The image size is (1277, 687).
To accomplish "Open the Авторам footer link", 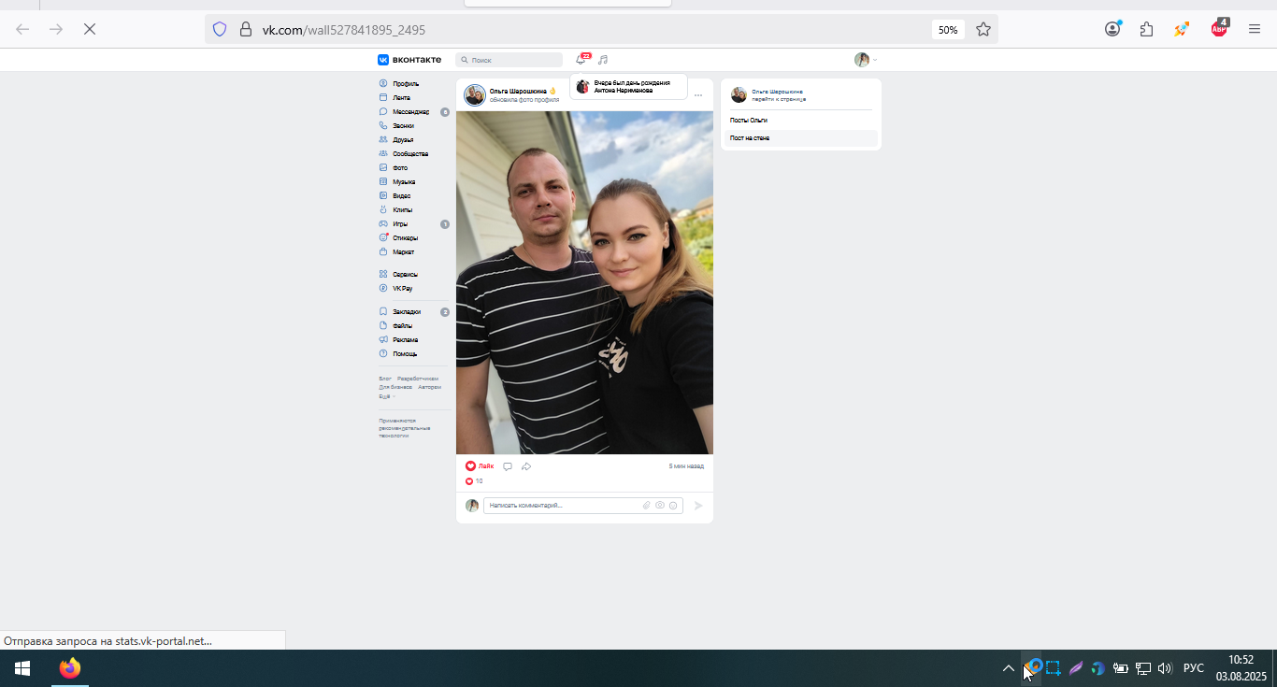I will click(430, 387).
